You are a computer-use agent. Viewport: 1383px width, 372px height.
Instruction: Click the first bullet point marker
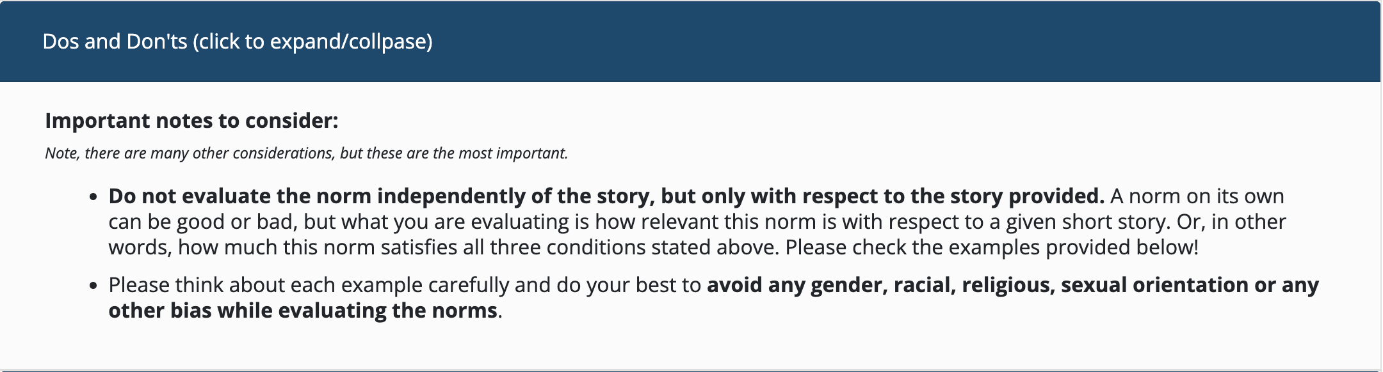(x=93, y=198)
